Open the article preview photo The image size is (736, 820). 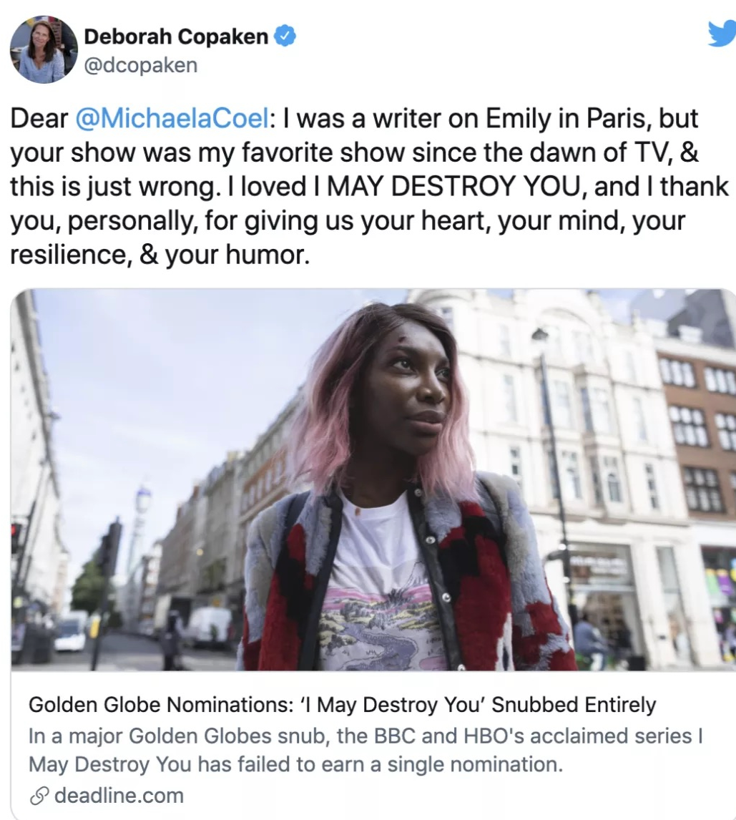(x=373, y=479)
